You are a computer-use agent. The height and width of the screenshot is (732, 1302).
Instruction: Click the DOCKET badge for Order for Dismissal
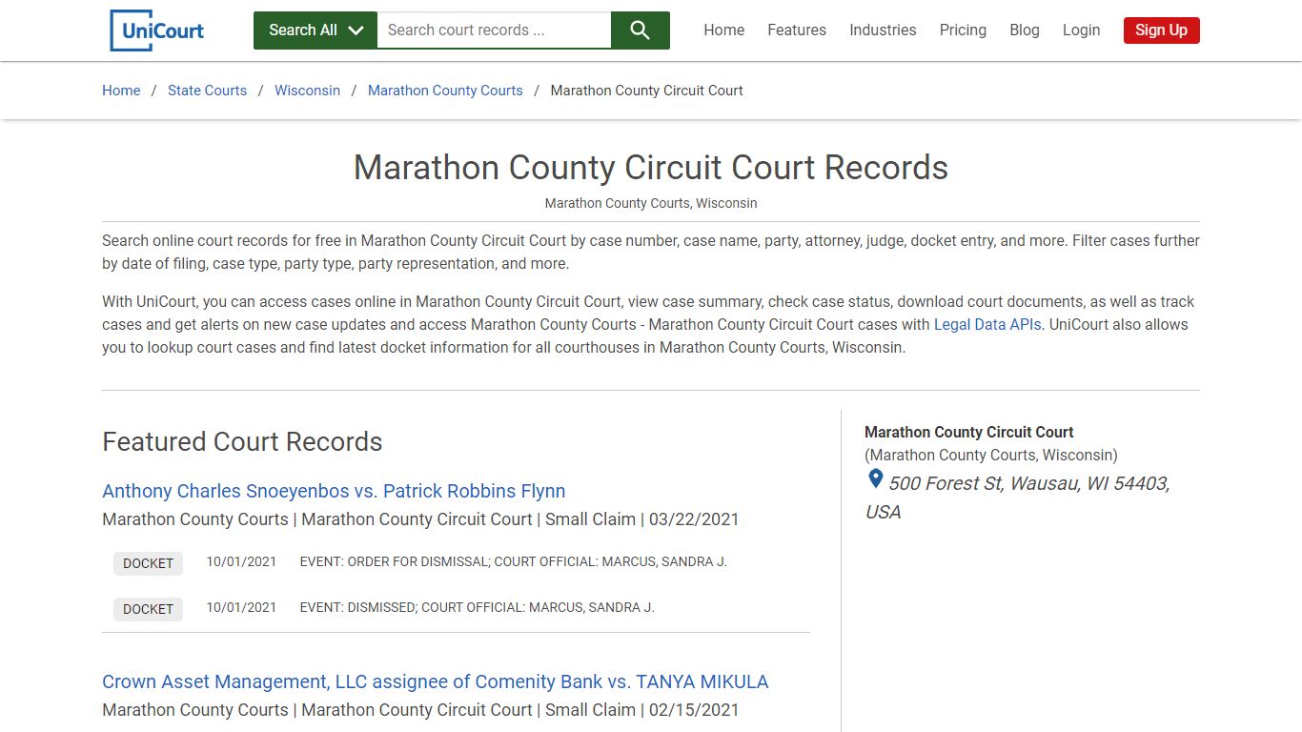click(148, 563)
